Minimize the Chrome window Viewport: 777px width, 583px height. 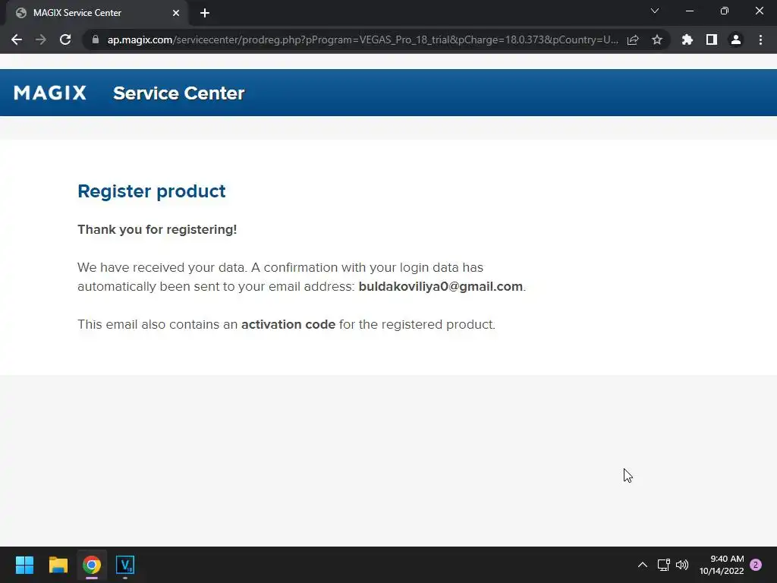690,11
